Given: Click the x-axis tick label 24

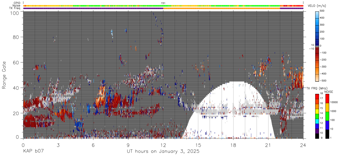Looking at the screenshot, I should tap(303, 145).
